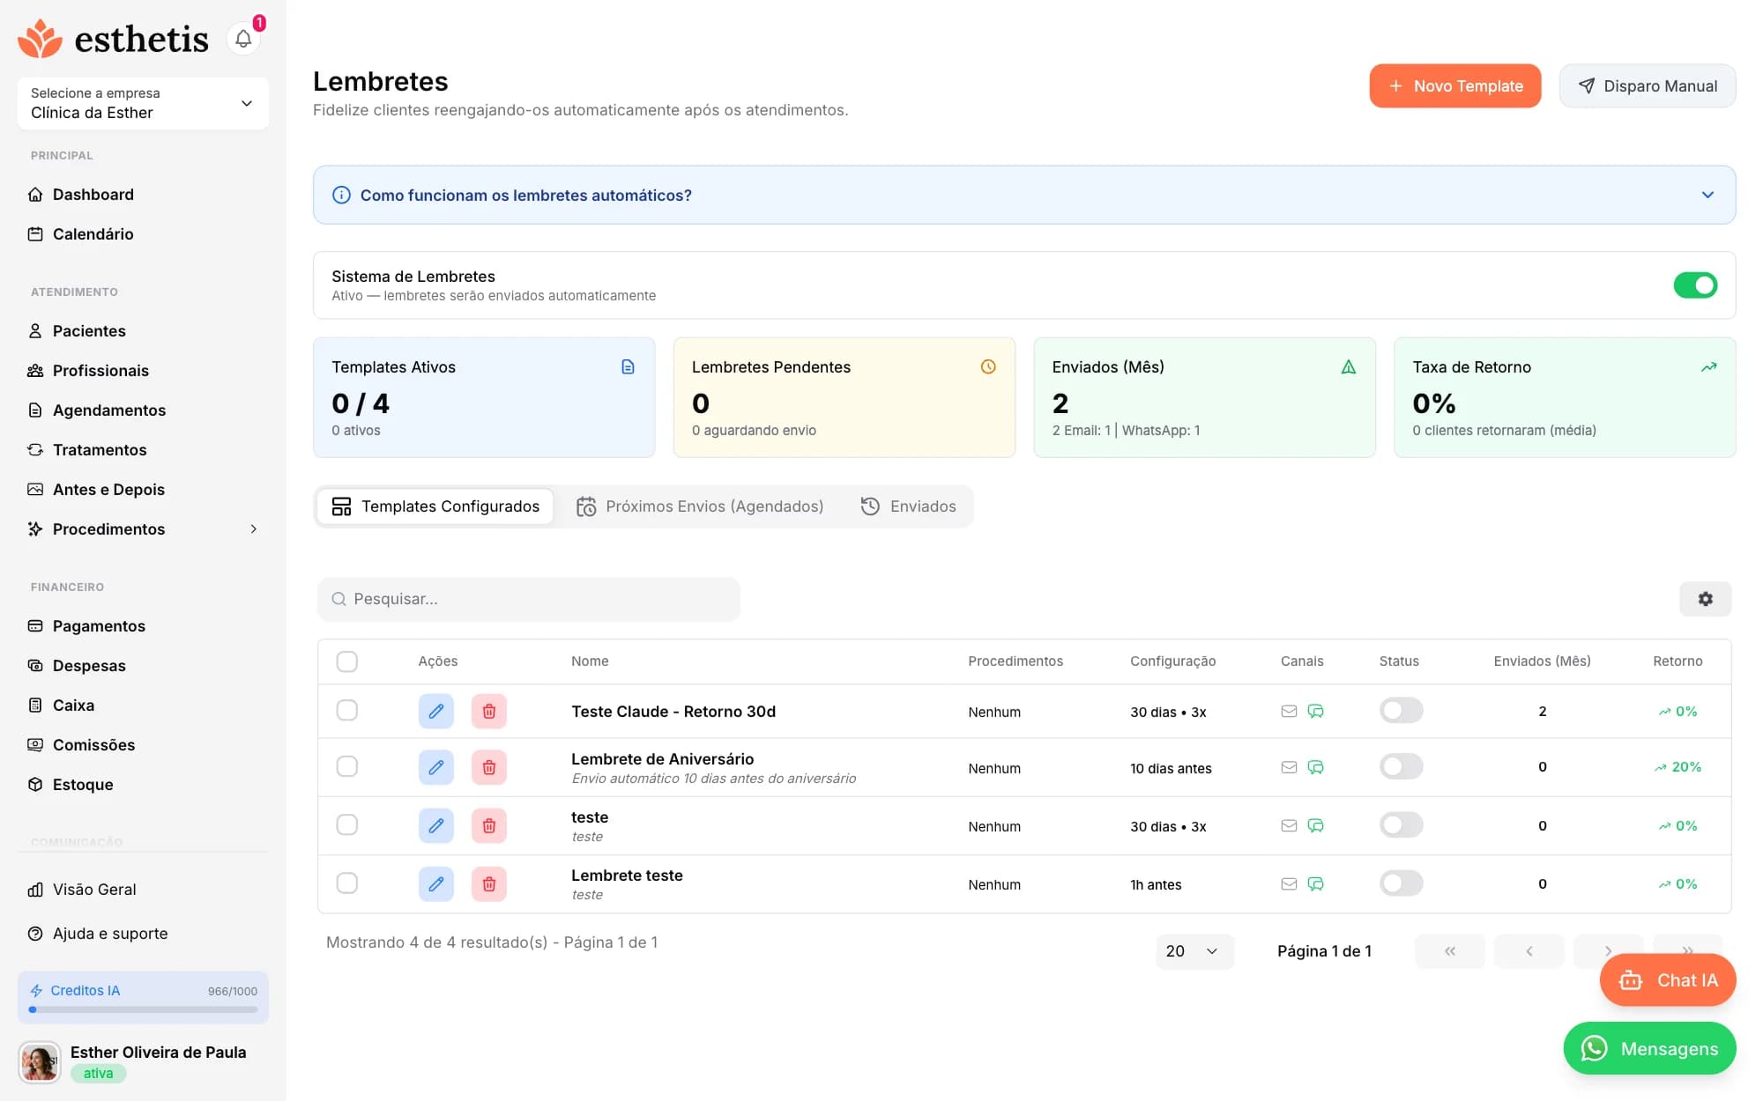Viewport: 1763px width, 1101px height.
Task: Open Tratamentos in the sidebar
Action: [x=100, y=450]
